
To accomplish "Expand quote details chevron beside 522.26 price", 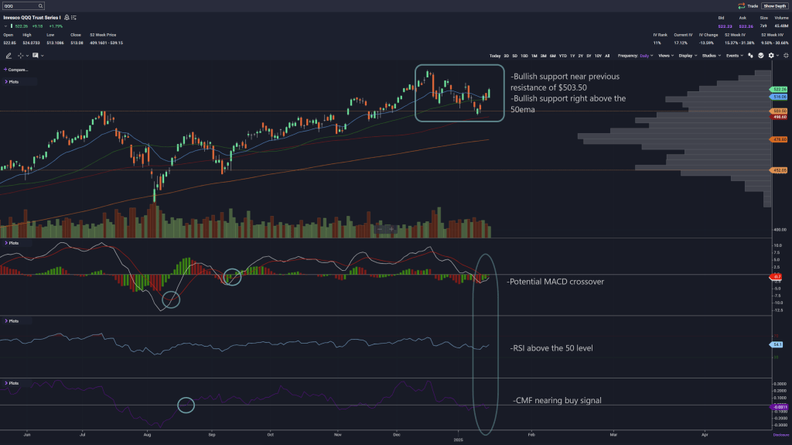I will [5, 26].
